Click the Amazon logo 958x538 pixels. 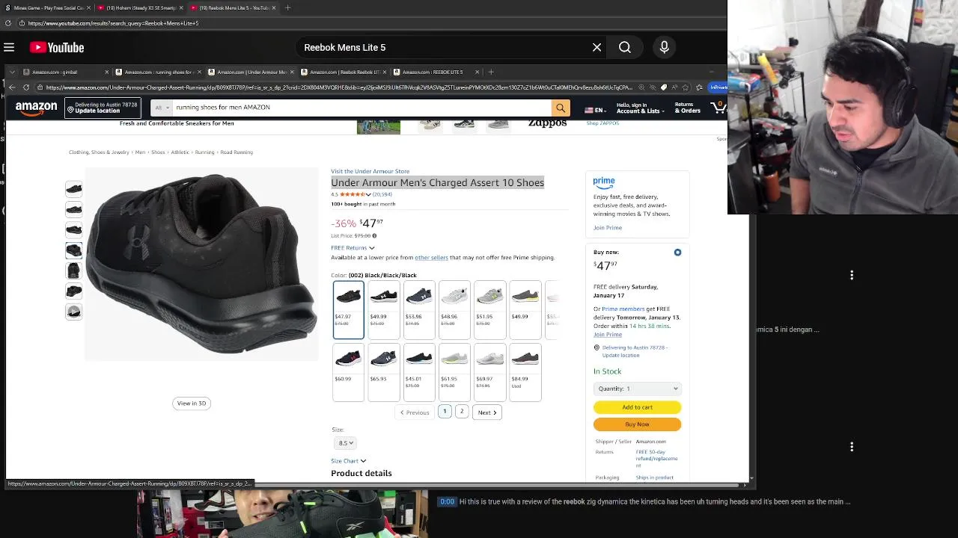pos(36,108)
